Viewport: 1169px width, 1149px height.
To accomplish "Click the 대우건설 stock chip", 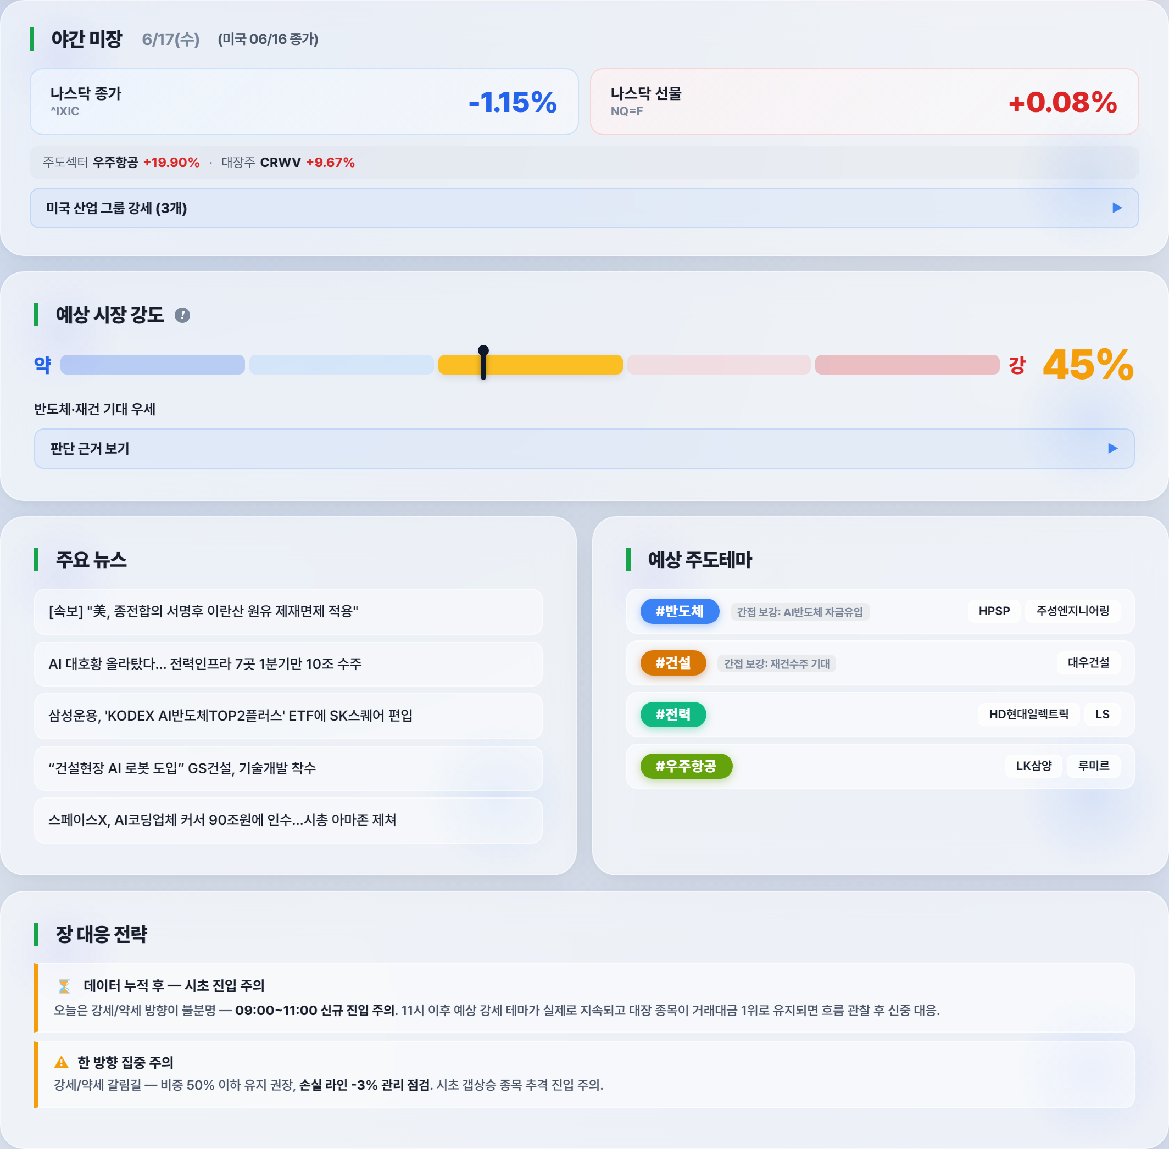I will [x=1088, y=662].
